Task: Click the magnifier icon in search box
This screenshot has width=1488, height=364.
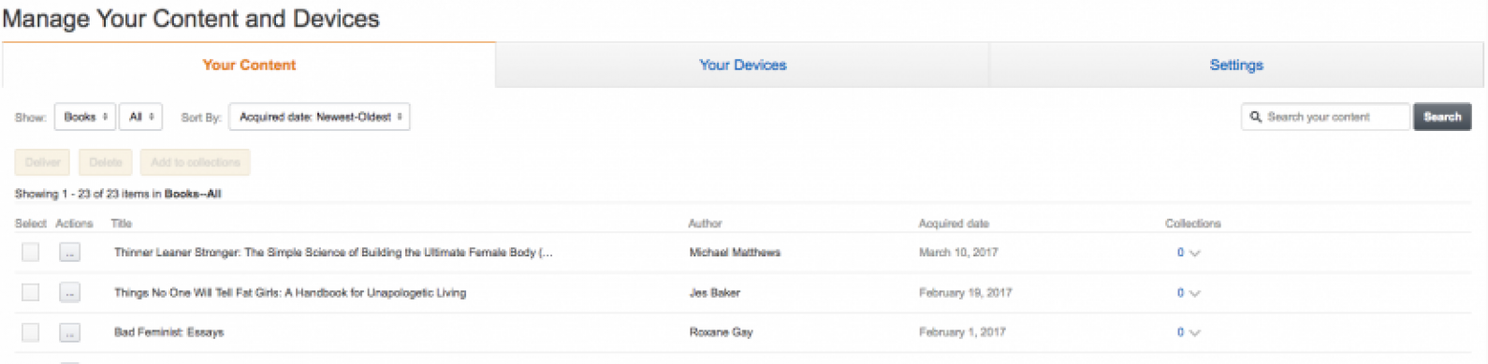Action: point(1255,117)
